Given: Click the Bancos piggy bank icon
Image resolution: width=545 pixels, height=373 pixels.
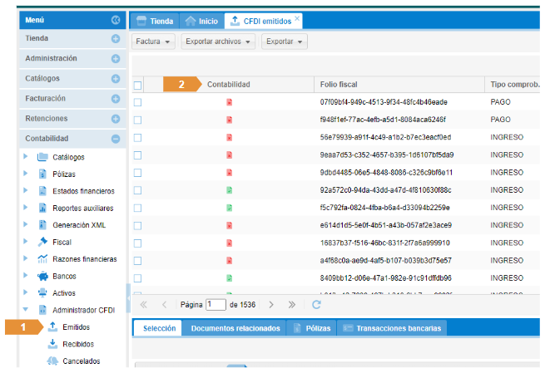Looking at the screenshot, I should tap(42, 275).
